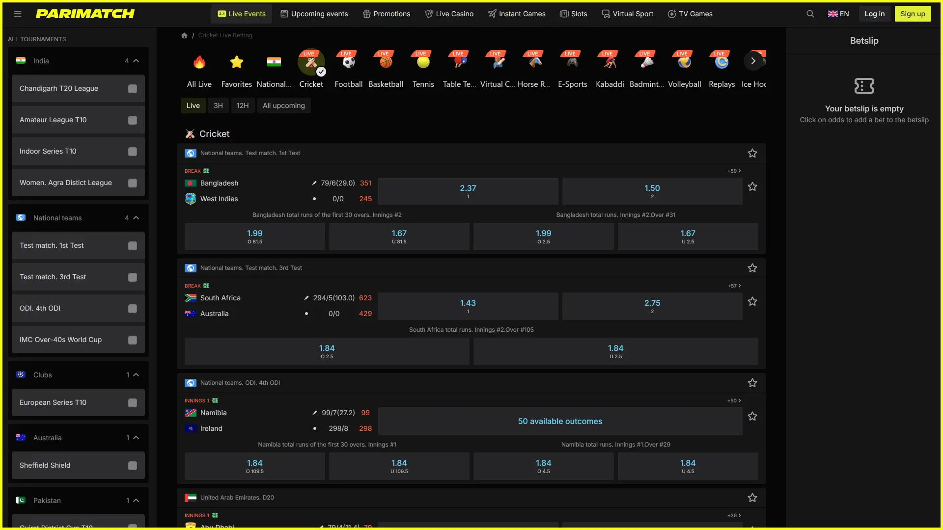The image size is (943, 530).
Task: Open the EN language selector
Action: (838, 14)
